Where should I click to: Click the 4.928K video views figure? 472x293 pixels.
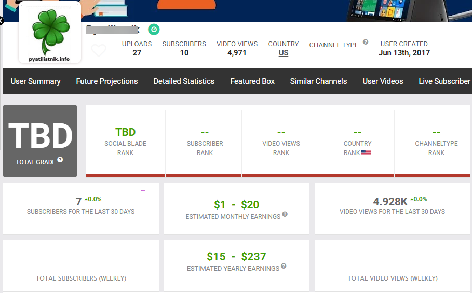pyautogui.click(x=390, y=202)
